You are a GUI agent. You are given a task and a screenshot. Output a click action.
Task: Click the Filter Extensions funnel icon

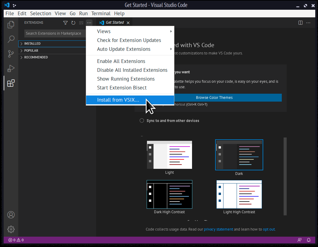(x=65, y=23)
